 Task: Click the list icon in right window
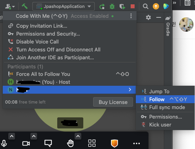tap(187, 3)
